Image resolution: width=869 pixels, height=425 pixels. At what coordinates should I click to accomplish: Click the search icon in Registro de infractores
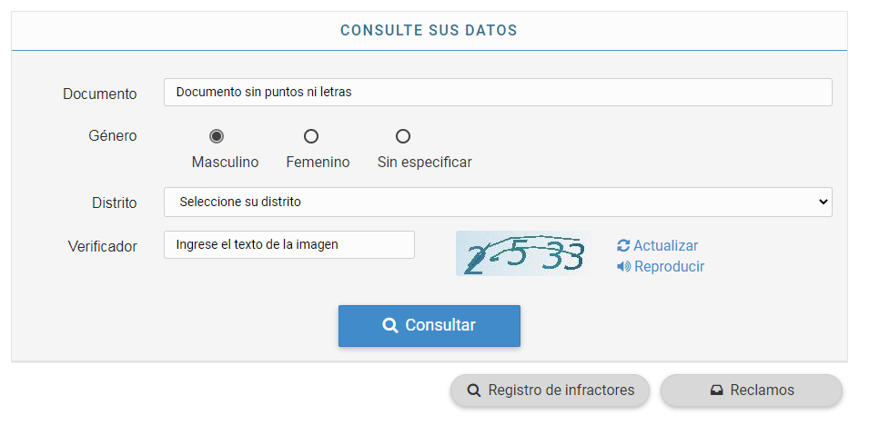474,390
